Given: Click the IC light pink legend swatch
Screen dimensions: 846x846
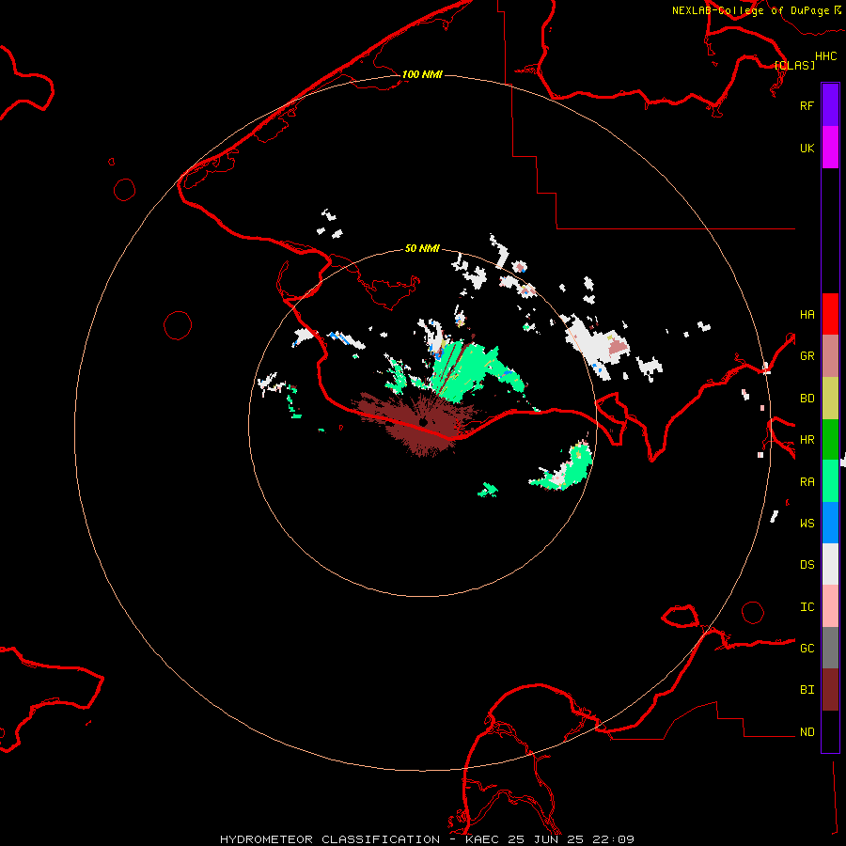Looking at the screenshot, I should click(x=830, y=606).
